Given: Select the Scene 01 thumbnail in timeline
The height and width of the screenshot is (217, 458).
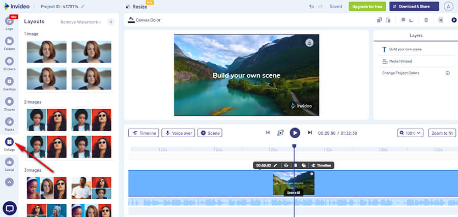Looking at the screenshot, I should pos(293,183).
